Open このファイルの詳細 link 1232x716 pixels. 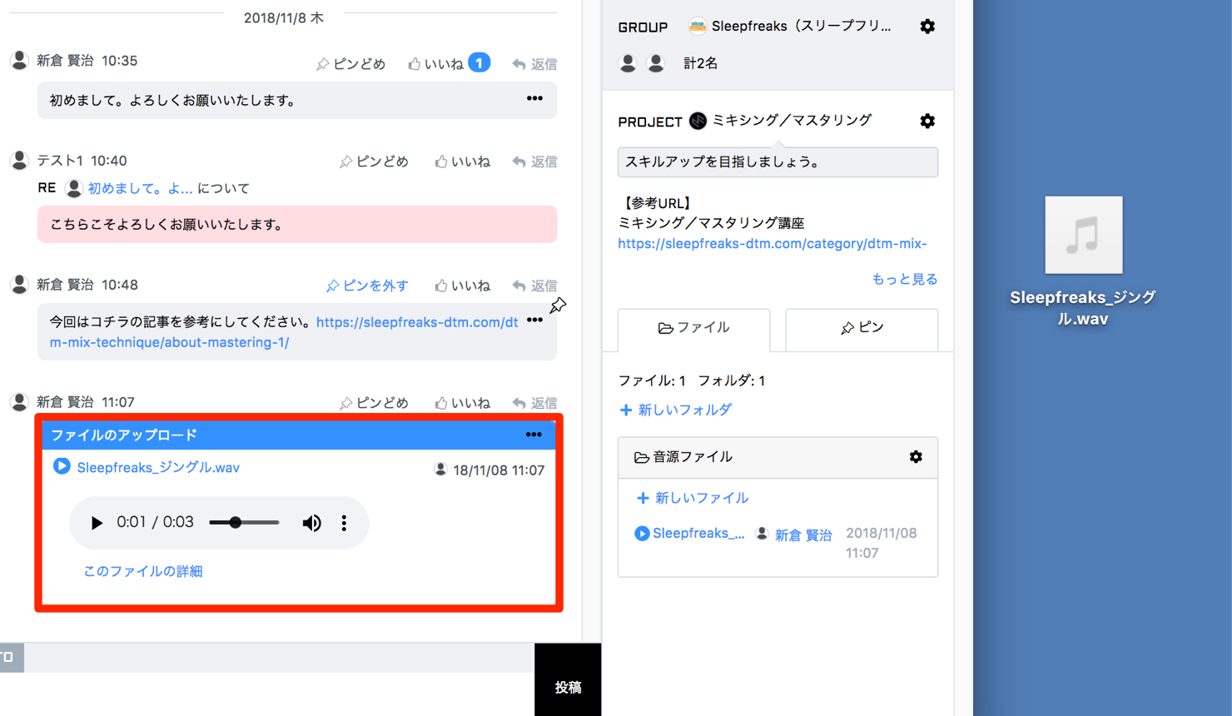[143, 571]
